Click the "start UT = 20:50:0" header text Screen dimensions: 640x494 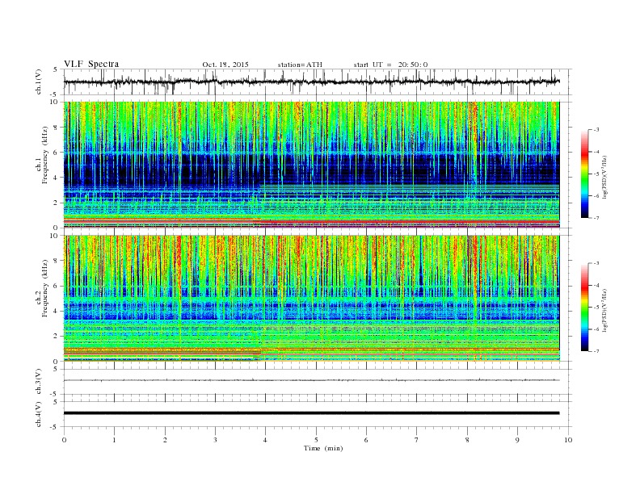point(390,65)
